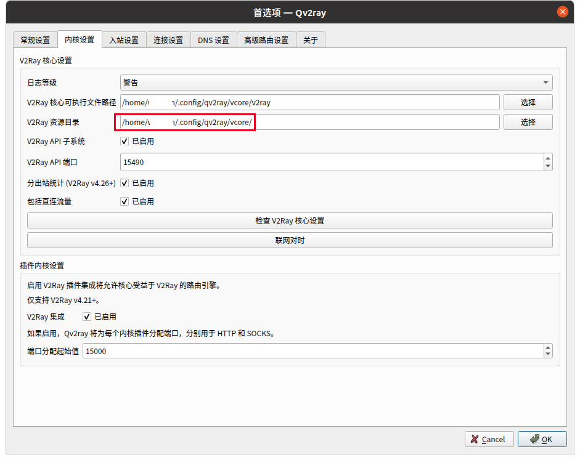Click the V2Ray 核心可执行文件路径 input field
The height and width of the screenshot is (460, 580).
pos(309,102)
